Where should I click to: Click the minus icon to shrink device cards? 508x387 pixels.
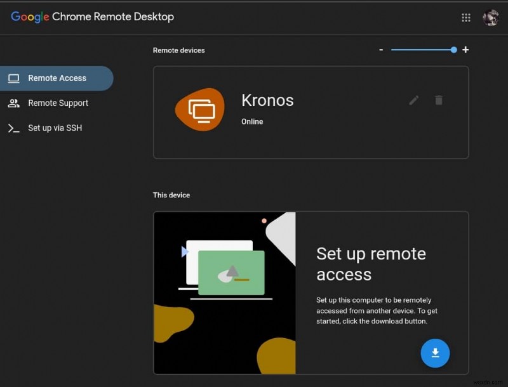pyautogui.click(x=381, y=49)
